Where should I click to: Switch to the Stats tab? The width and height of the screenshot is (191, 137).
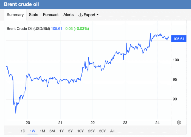point(33,15)
